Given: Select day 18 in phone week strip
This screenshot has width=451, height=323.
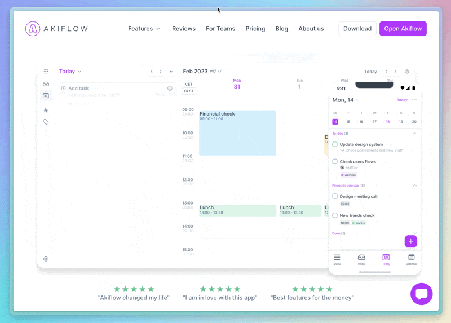Looking at the screenshot, I should click(x=388, y=122).
